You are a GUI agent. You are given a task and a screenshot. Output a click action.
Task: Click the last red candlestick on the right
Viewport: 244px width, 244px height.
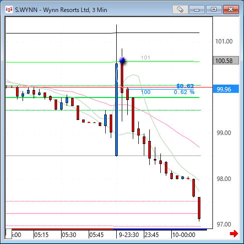pyautogui.click(x=199, y=208)
